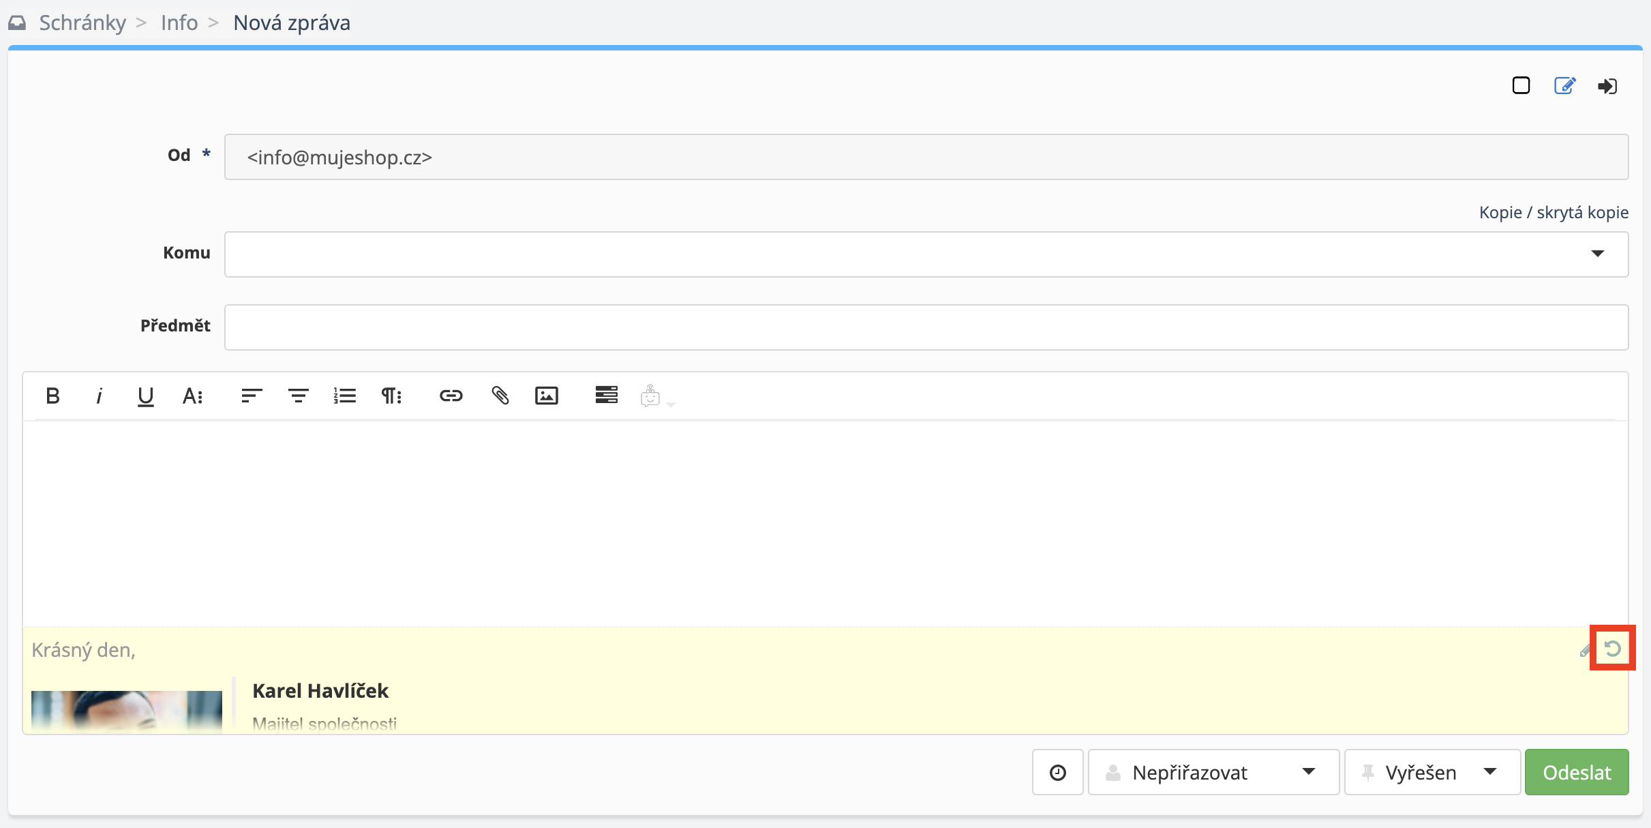Toggle underline formatting
The image size is (1651, 828).
tap(145, 396)
